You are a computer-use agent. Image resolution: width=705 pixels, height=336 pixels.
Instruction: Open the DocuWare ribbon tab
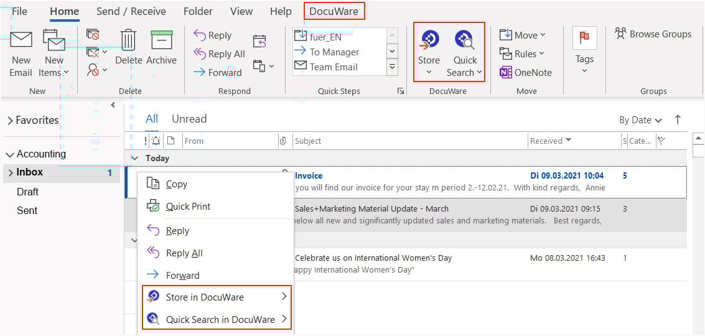click(x=334, y=11)
